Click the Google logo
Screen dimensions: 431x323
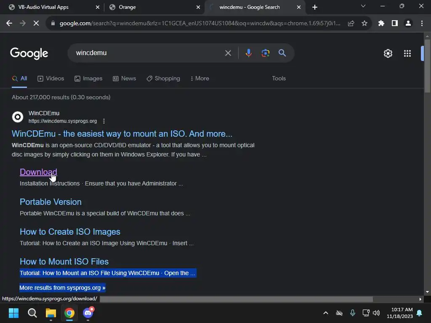[x=29, y=53]
